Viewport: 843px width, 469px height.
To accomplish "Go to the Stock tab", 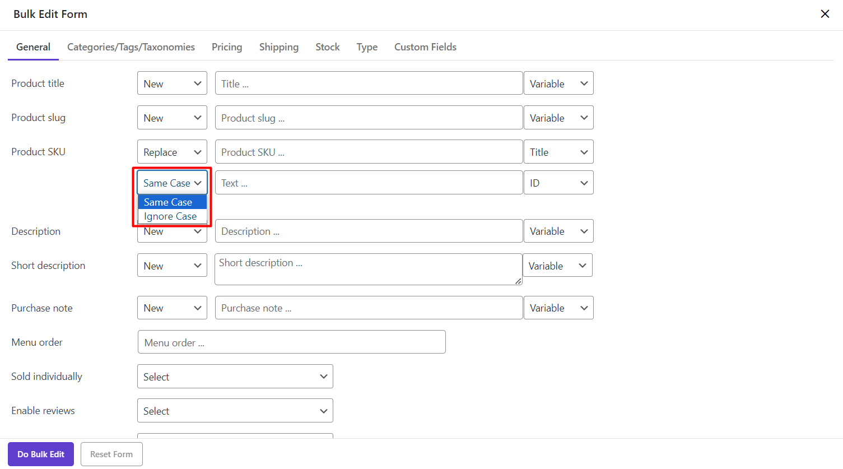I will click(328, 47).
